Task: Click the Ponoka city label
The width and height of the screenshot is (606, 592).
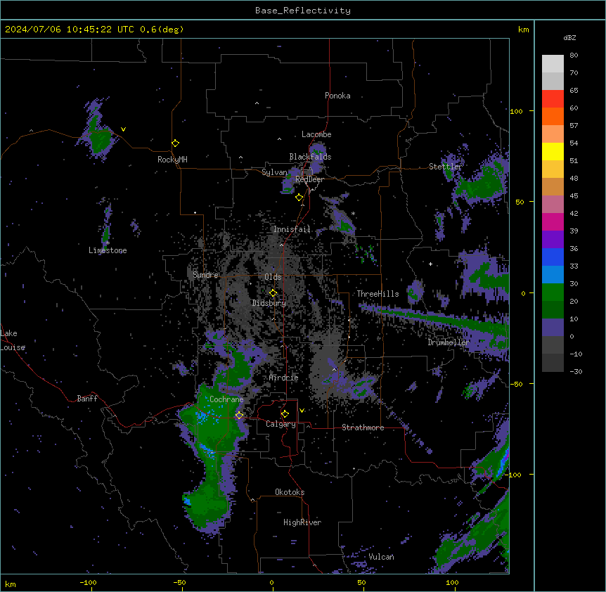Action: tap(337, 96)
